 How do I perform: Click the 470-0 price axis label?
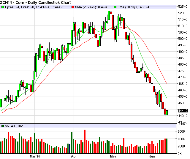point(183,77)
